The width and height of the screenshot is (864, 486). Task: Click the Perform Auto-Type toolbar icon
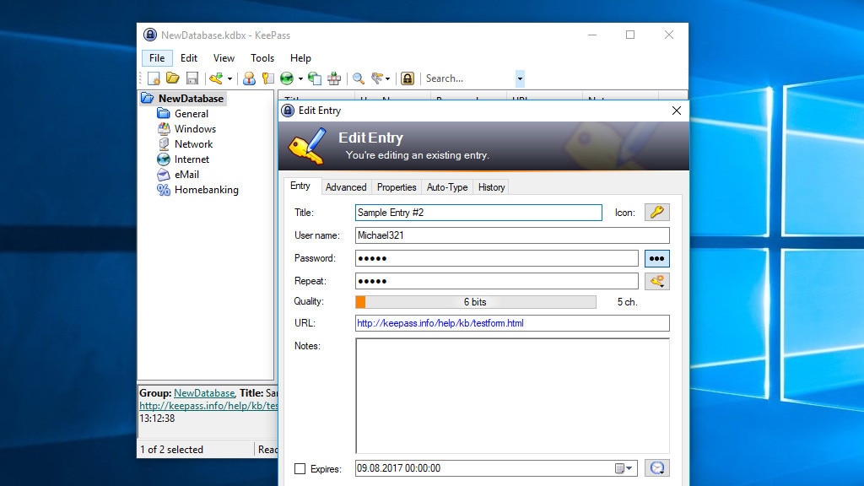(x=334, y=78)
